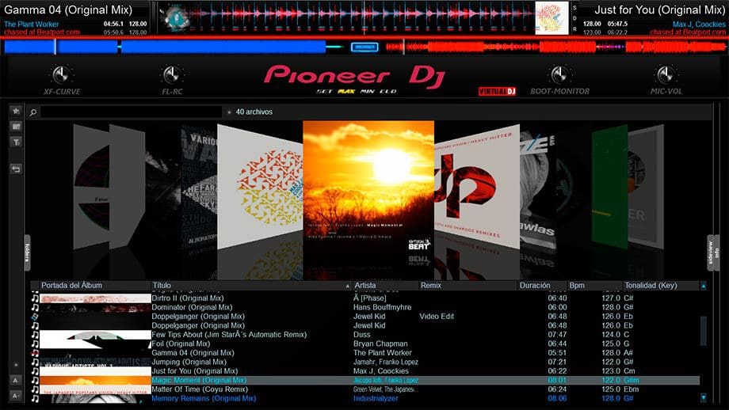Screen dimensions: 729x410
Task: Click the FL-RC knob
Action: [172, 74]
